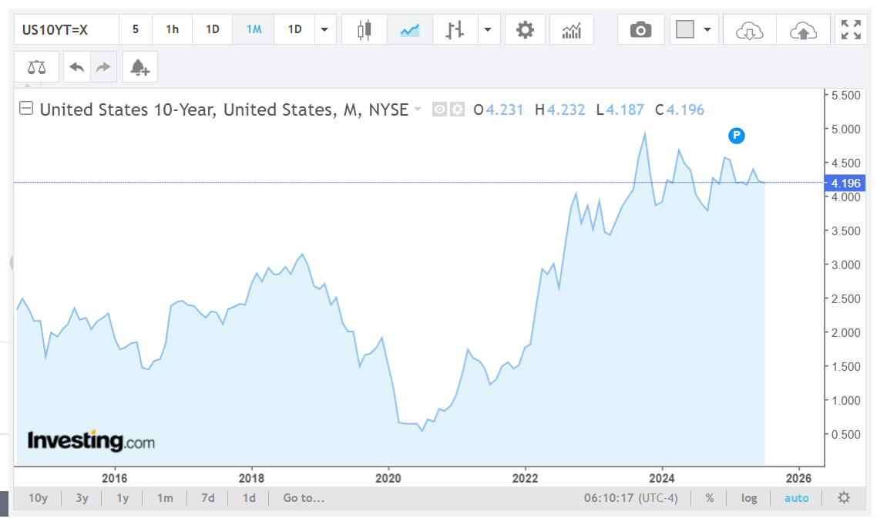This screenshot has height=522, width=887.
Task: Select the 10y range at bottom
Action: (39, 498)
